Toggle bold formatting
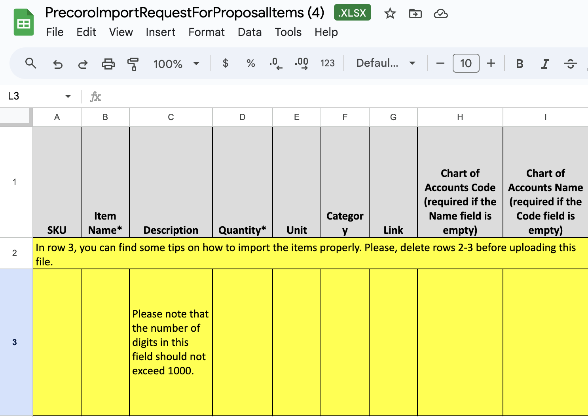The width and height of the screenshot is (588, 417). point(520,64)
